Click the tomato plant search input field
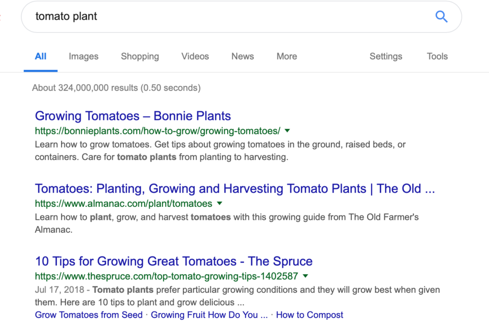Screen dimensions: 489x334 229,17
